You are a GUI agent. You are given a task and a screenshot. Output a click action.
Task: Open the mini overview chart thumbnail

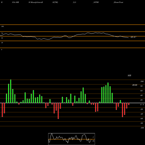coord(72,139)
